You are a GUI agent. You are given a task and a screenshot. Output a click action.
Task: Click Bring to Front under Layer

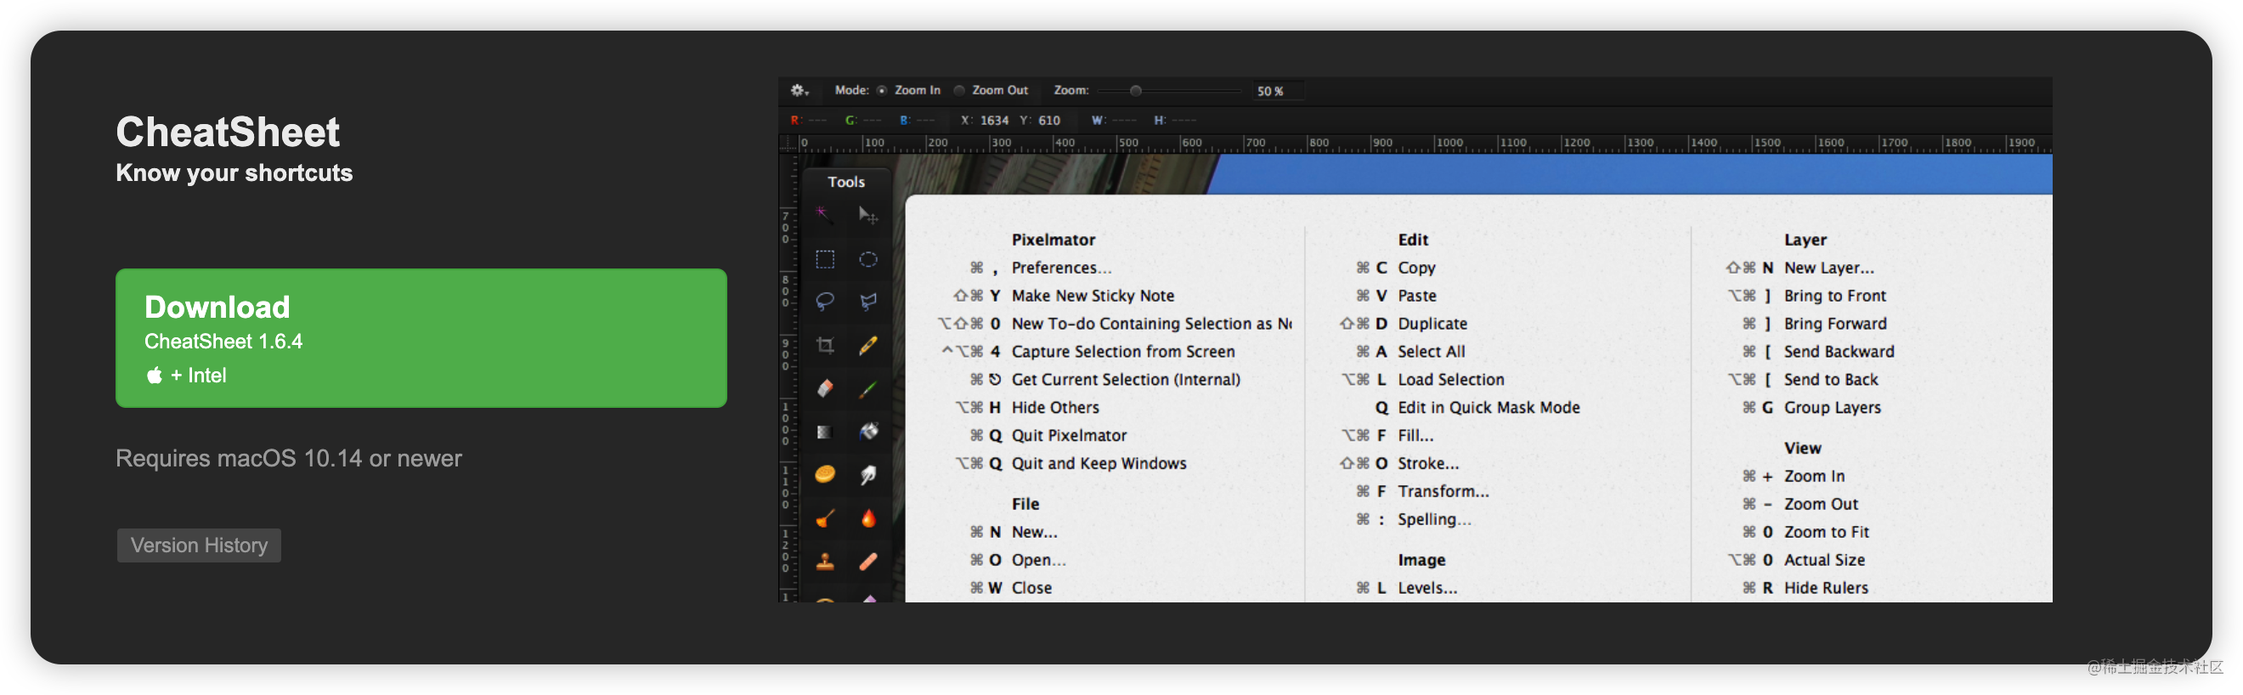point(1834,295)
